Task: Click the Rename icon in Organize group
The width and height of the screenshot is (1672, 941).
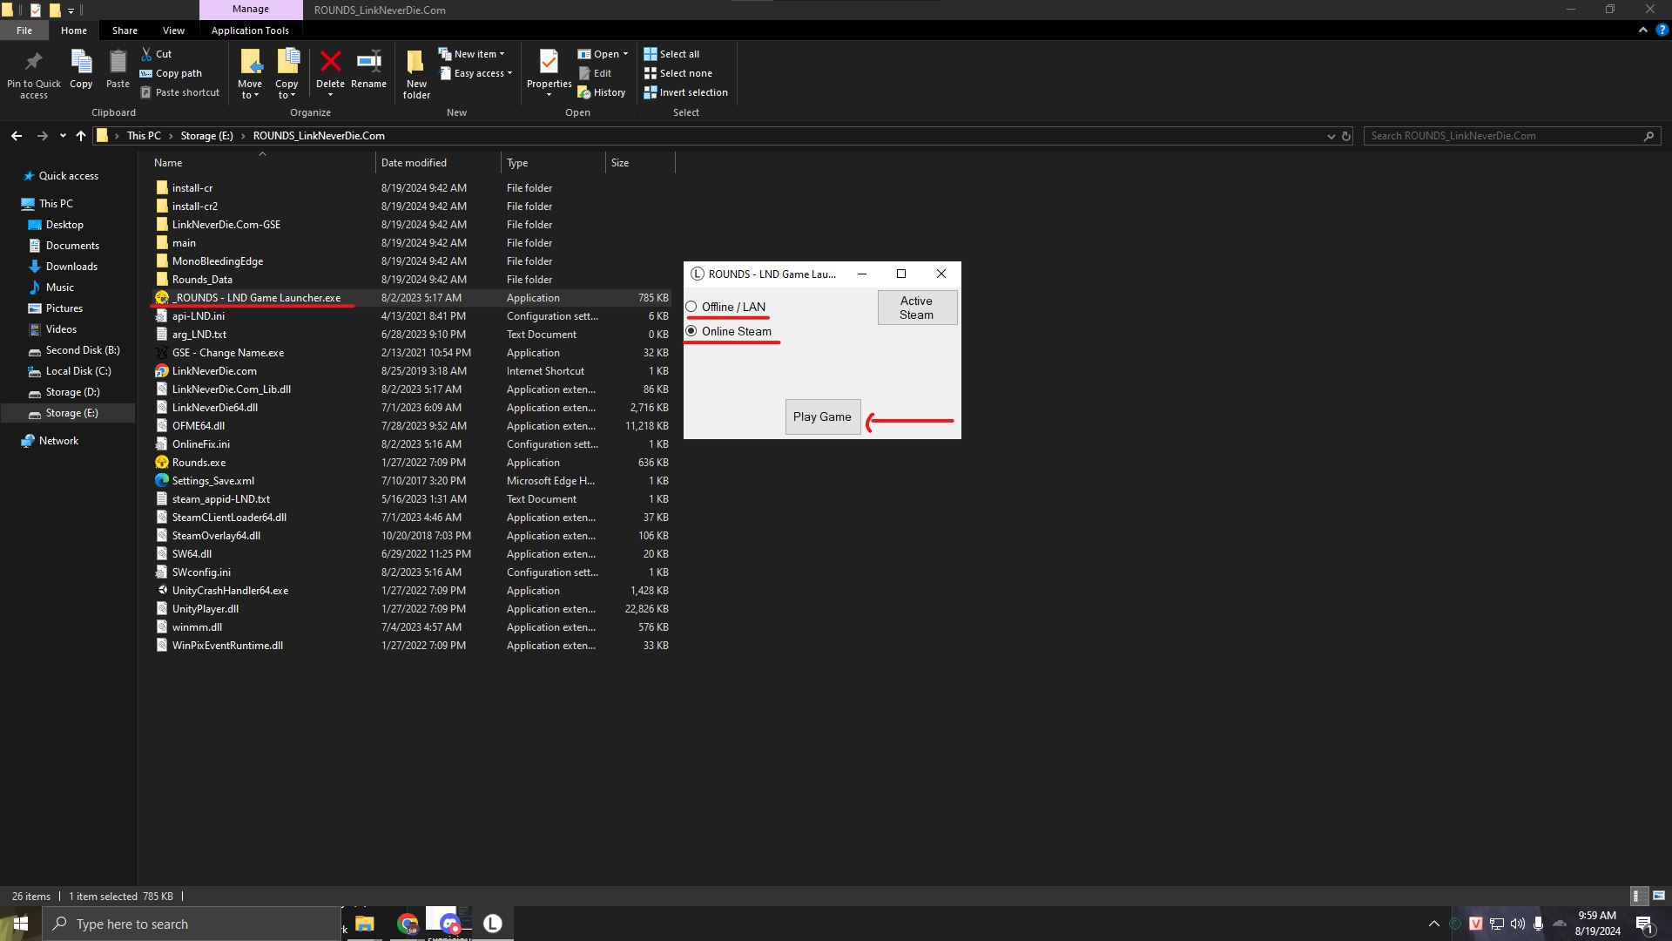Action: [368, 63]
